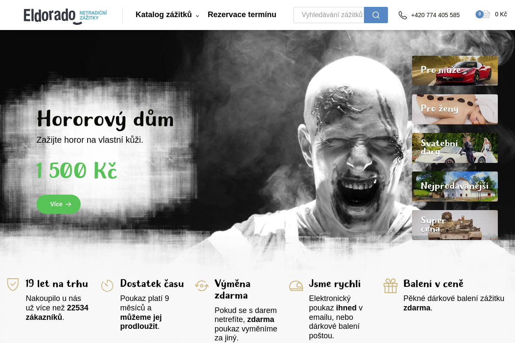Call the +420 774 405 585 phone link
The image size is (515, 343).
435,15
